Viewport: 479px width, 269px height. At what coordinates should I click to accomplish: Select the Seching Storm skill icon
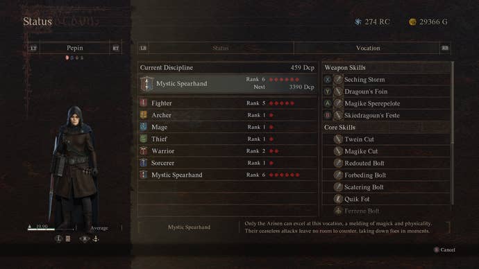point(338,79)
